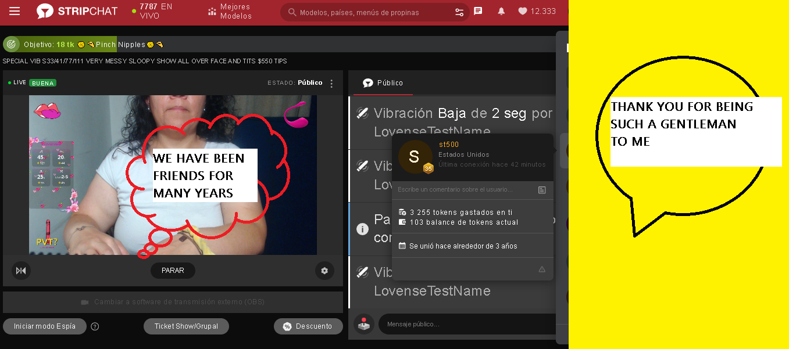Open the hamburger main menu
The image size is (789, 349).
(x=15, y=12)
